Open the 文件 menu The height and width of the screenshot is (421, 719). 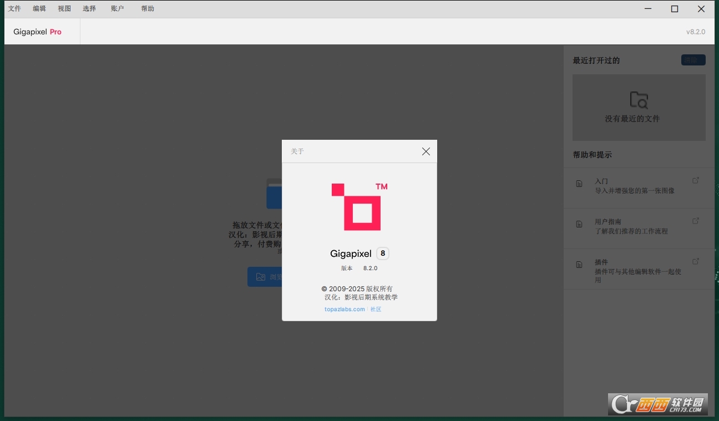click(x=14, y=9)
